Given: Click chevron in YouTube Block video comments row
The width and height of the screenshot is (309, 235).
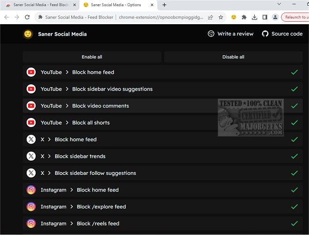Looking at the screenshot, I should 67,106.
